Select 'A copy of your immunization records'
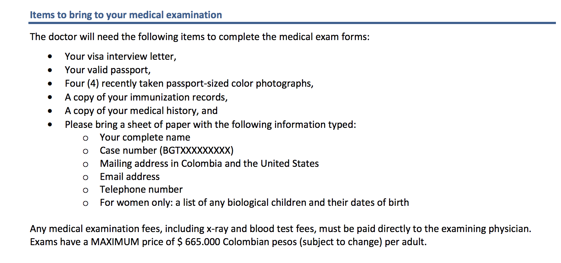This screenshot has width=561, height=263. 146,97
